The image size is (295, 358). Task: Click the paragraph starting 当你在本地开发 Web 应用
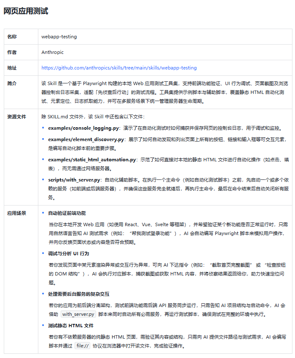tap(168, 233)
